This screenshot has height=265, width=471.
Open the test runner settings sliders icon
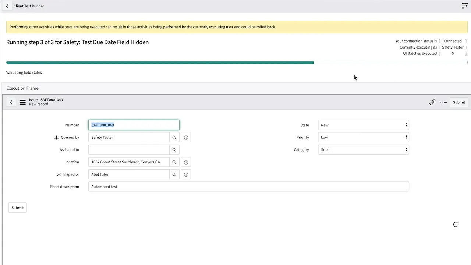point(464,6)
